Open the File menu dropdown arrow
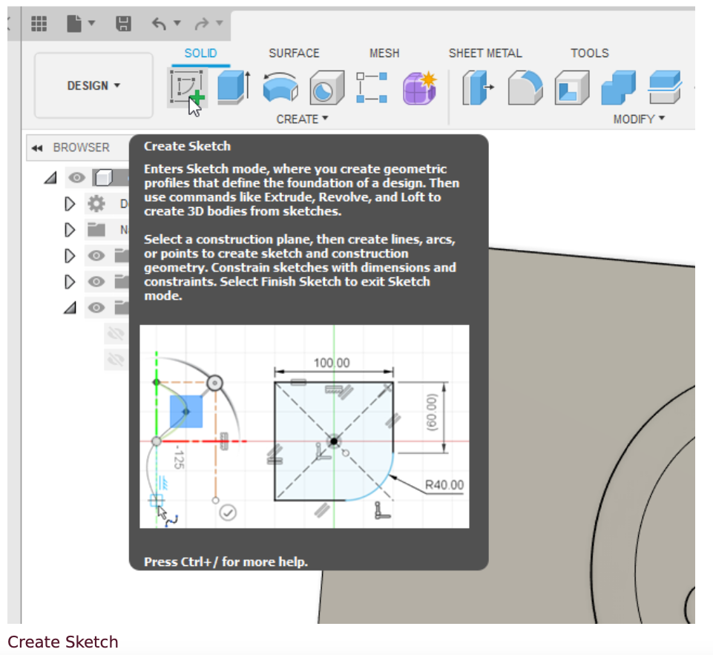The image size is (713, 655). pos(91,23)
